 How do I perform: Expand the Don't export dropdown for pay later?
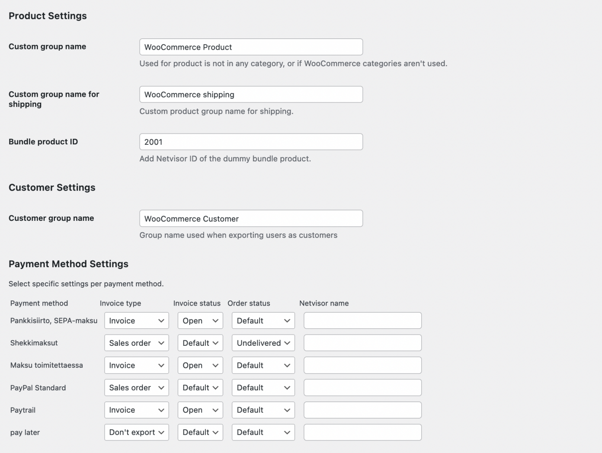pyautogui.click(x=136, y=432)
